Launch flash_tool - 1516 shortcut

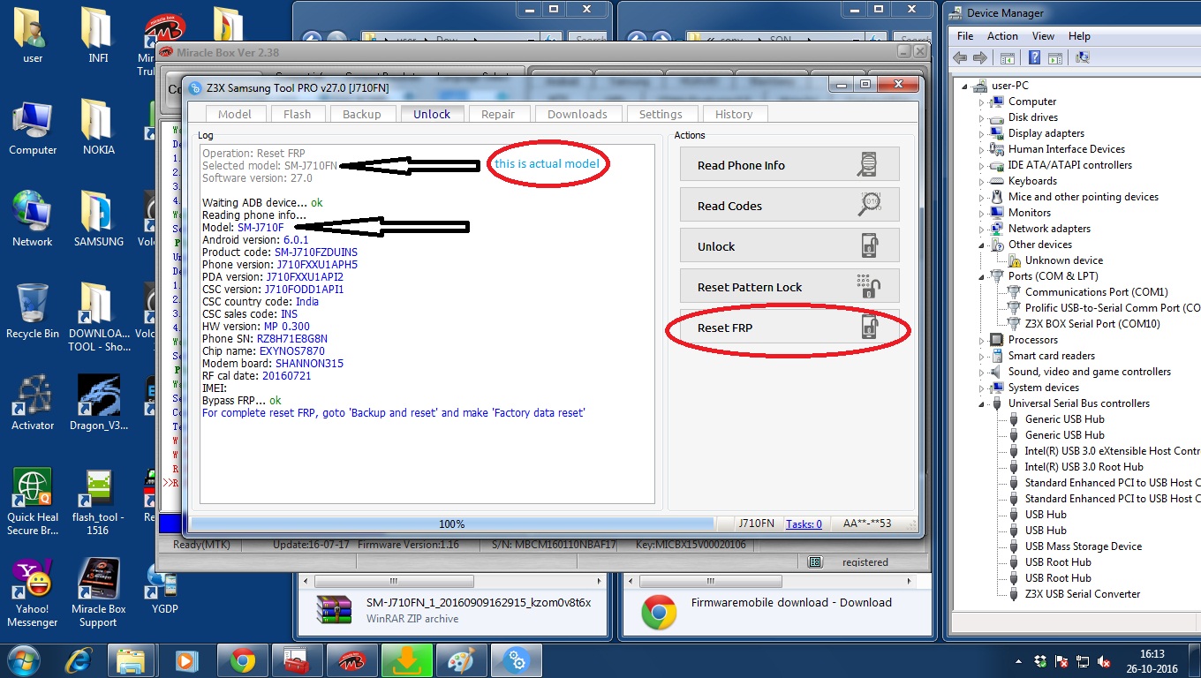[99, 501]
